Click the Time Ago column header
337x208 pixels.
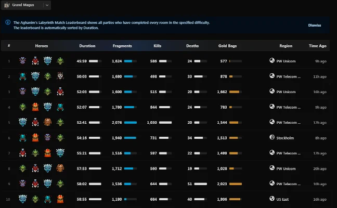point(317,46)
